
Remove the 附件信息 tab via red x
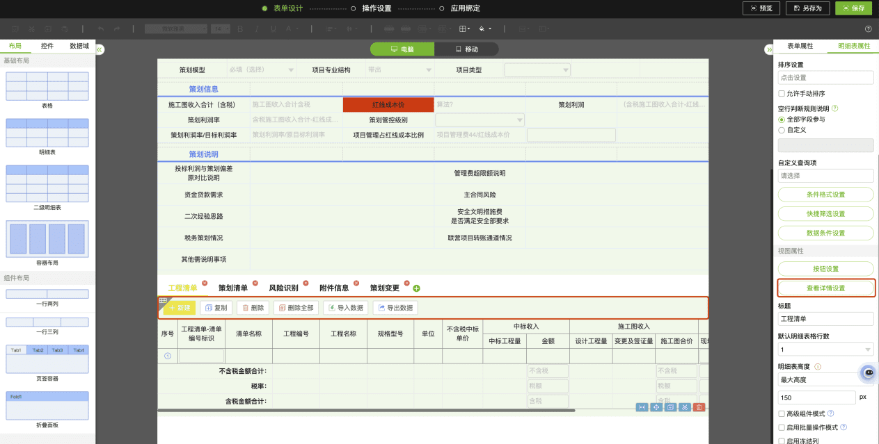coord(356,283)
